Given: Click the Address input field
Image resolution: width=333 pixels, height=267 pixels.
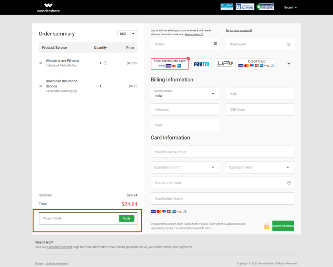Looking at the screenshot, I should pos(185,109).
